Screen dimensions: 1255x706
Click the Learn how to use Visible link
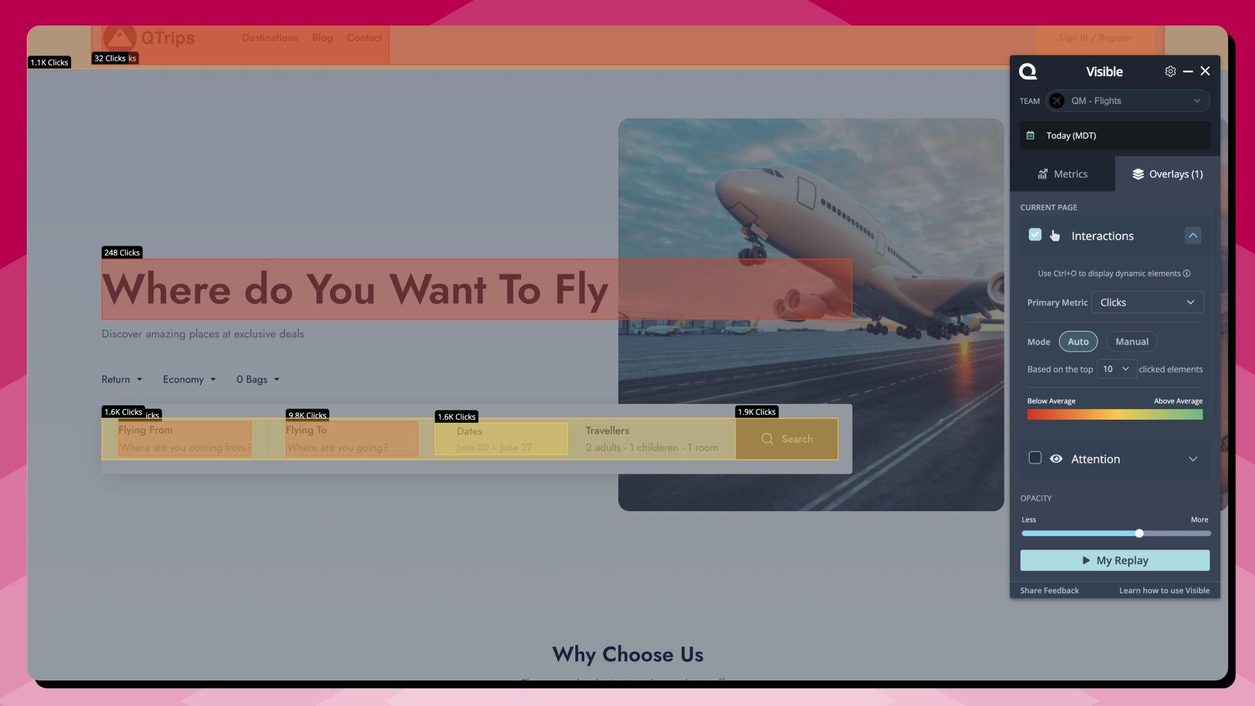(x=1165, y=590)
